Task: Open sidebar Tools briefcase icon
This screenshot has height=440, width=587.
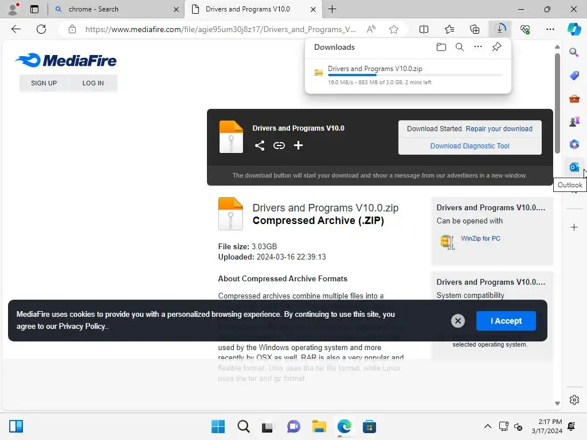Action: (574, 99)
